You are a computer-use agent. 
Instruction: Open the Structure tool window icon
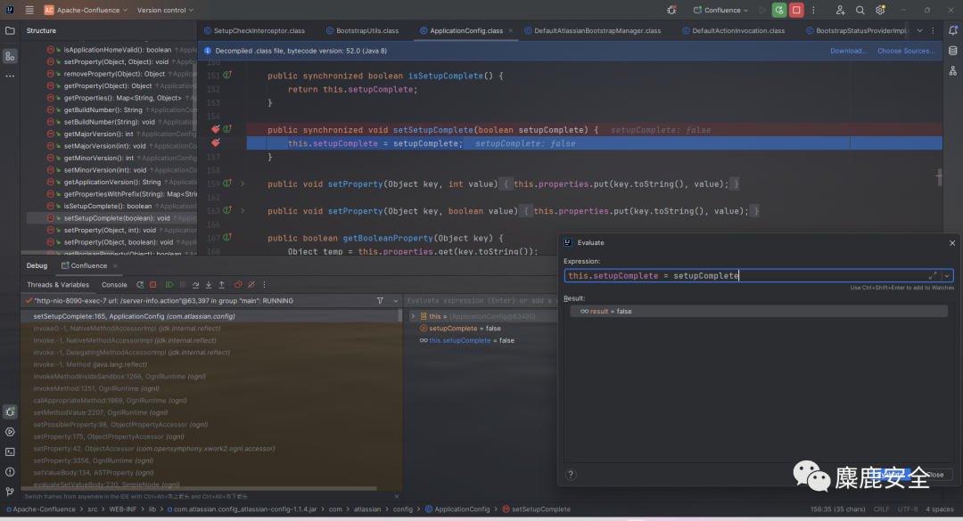[10, 56]
